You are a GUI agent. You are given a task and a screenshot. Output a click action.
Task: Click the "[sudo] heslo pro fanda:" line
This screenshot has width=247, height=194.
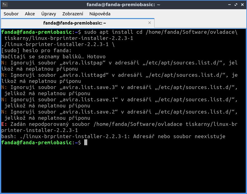pos(36,51)
